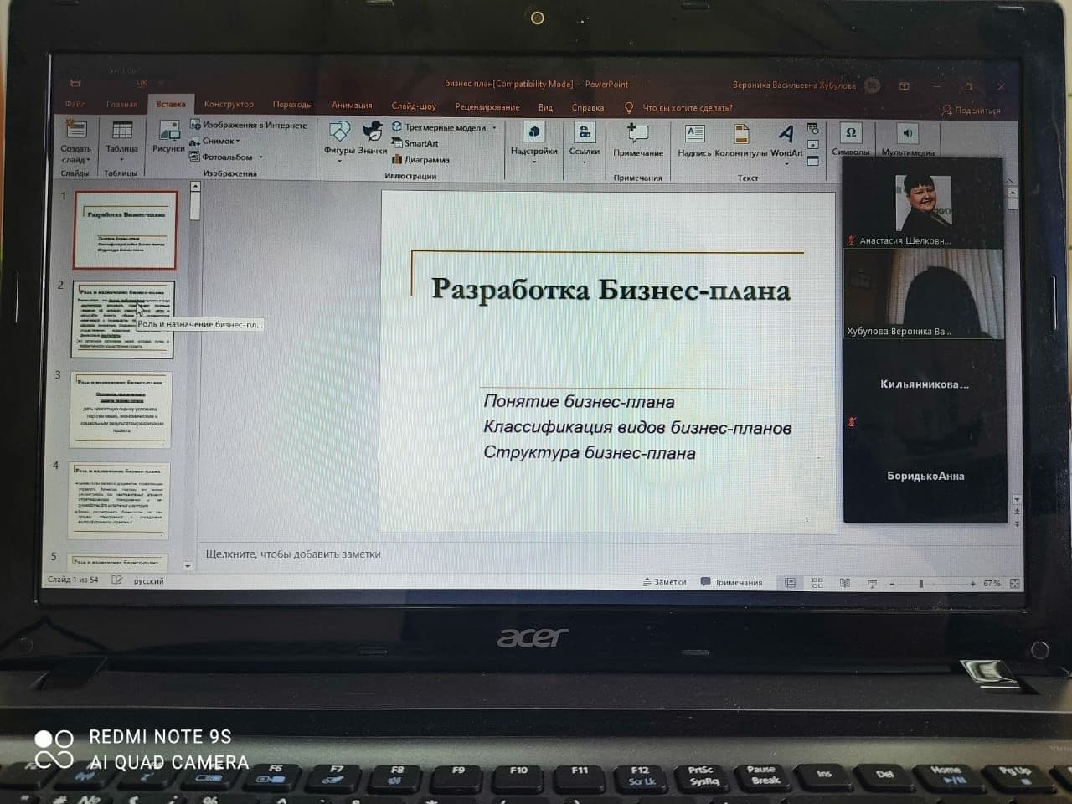Click notes field 'Щелкните, чтобы добавить заметки'
The width and height of the screenshot is (1072, 804).
point(293,554)
